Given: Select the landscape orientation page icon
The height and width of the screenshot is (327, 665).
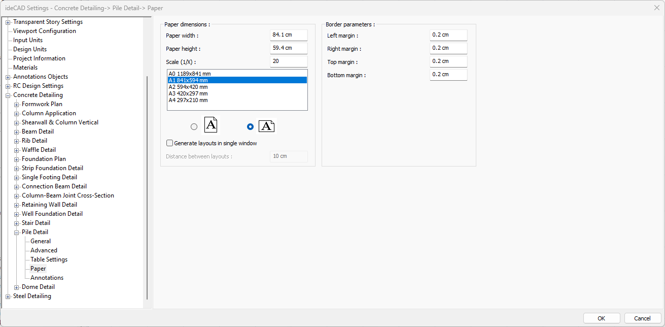Looking at the screenshot, I should tap(266, 126).
